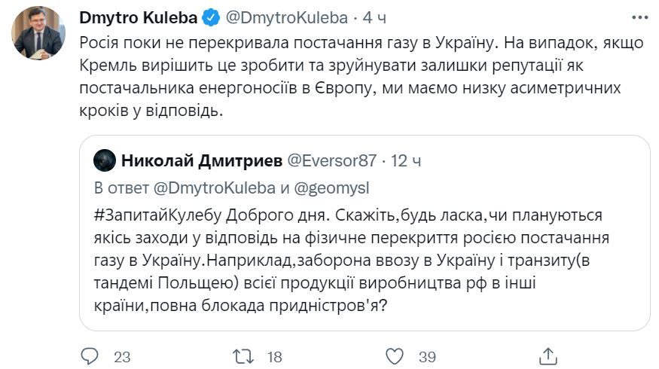Open the share tweet icon
This screenshot has width=659, height=369.
point(549,355)
